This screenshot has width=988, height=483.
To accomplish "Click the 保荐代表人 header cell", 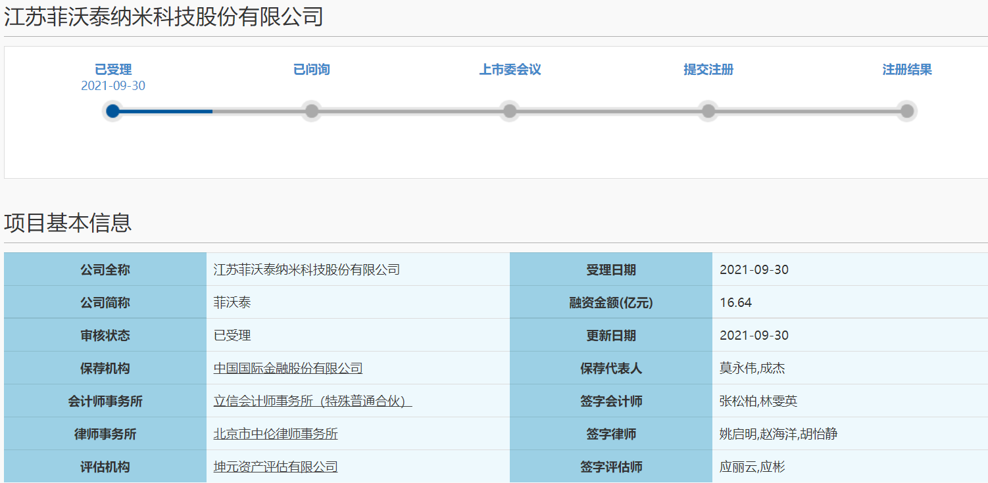I will tap(611, 368).
